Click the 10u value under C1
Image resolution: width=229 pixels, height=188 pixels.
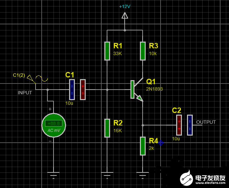pyautogui.click(x=69, y=103)
